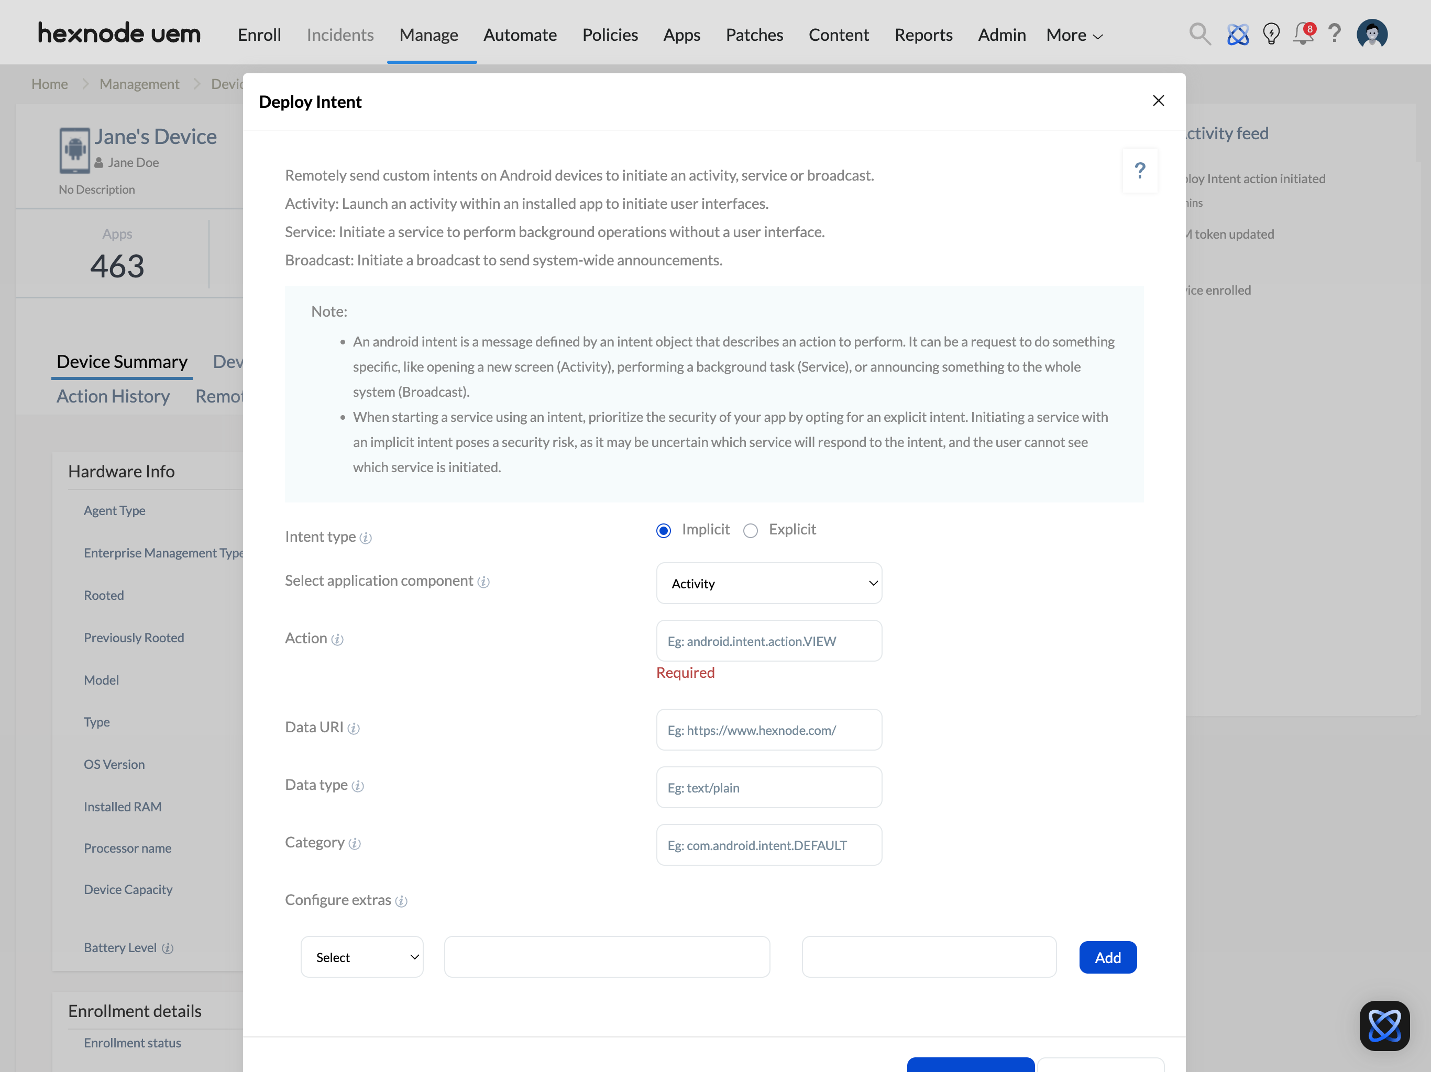This screenshot has width=1431, height=1072.
Task: Close the Deploy Intent dialog
Action: (1158, 101)
